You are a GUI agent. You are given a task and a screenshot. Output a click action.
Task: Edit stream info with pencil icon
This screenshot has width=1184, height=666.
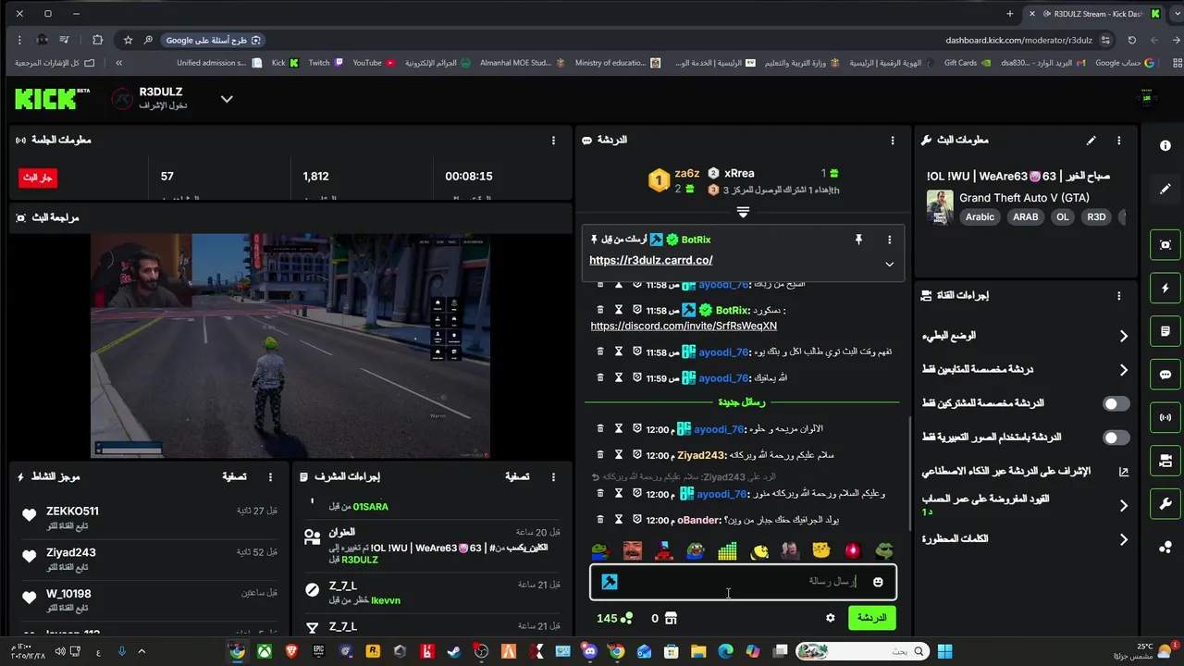(x=1091, y=141)
